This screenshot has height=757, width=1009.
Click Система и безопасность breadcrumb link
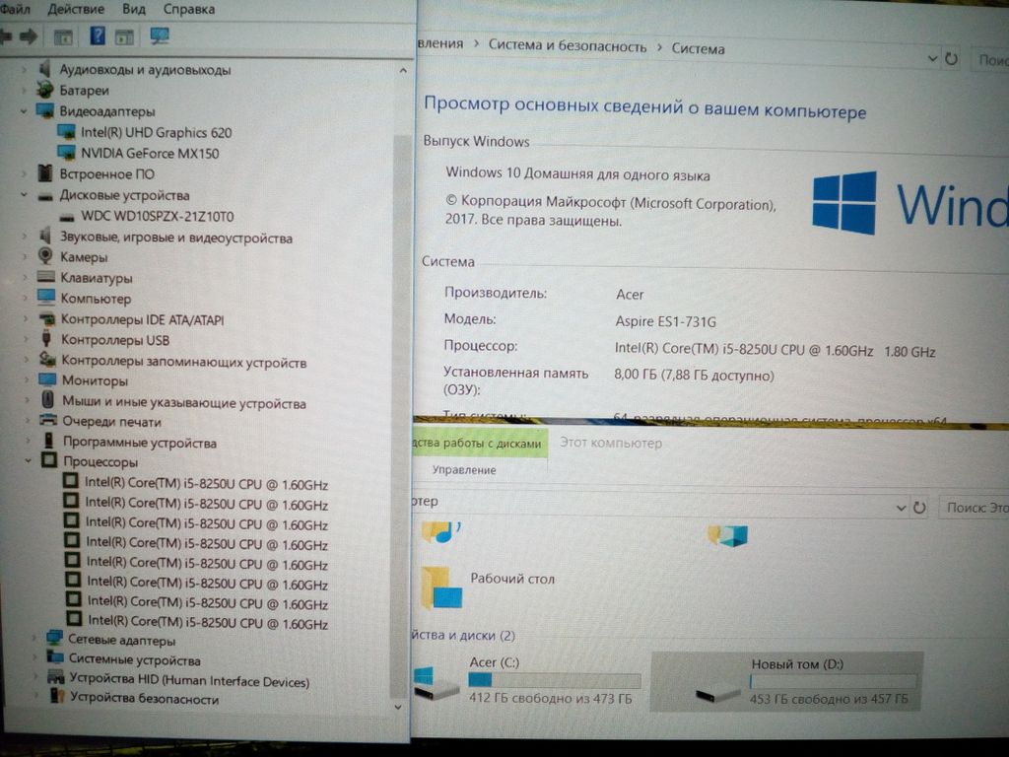pyautogui.click(x=568, y=46)
